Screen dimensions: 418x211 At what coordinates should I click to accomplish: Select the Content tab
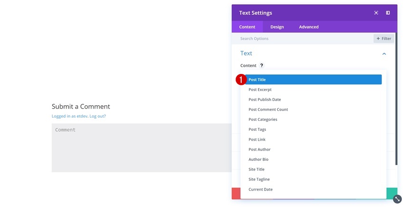pyautogui.click(x=247, y=27)
